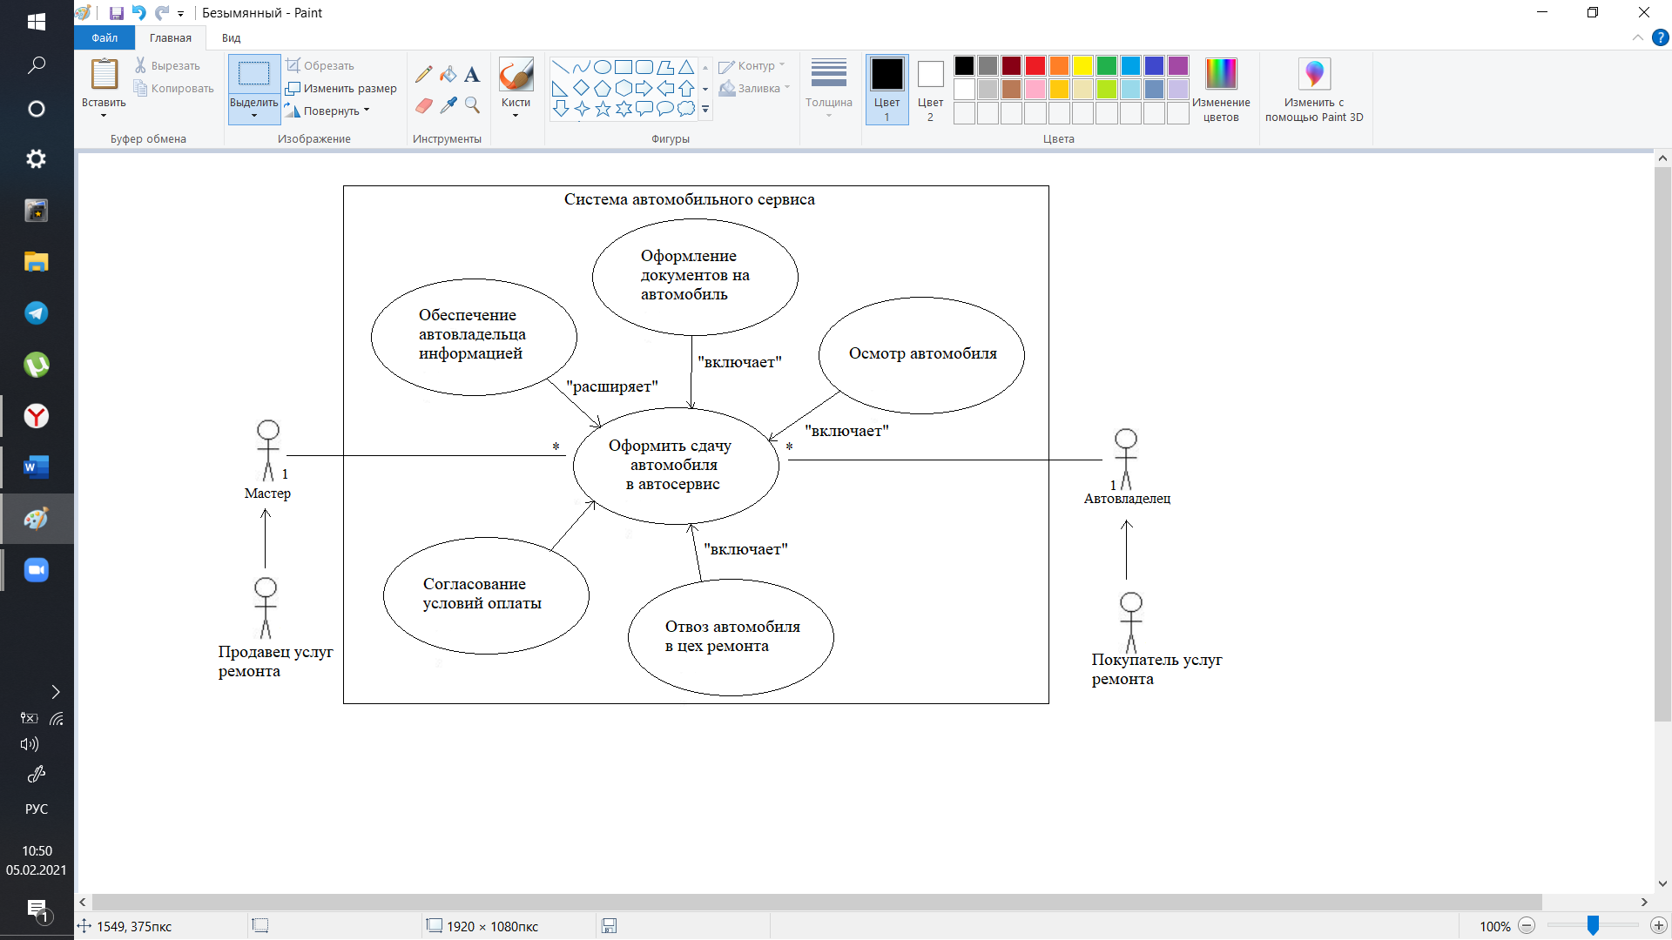Image resolution: width=1672 pixels, height=940 pixels.
Task: Select the Text tool
Action: pos(472,75)
